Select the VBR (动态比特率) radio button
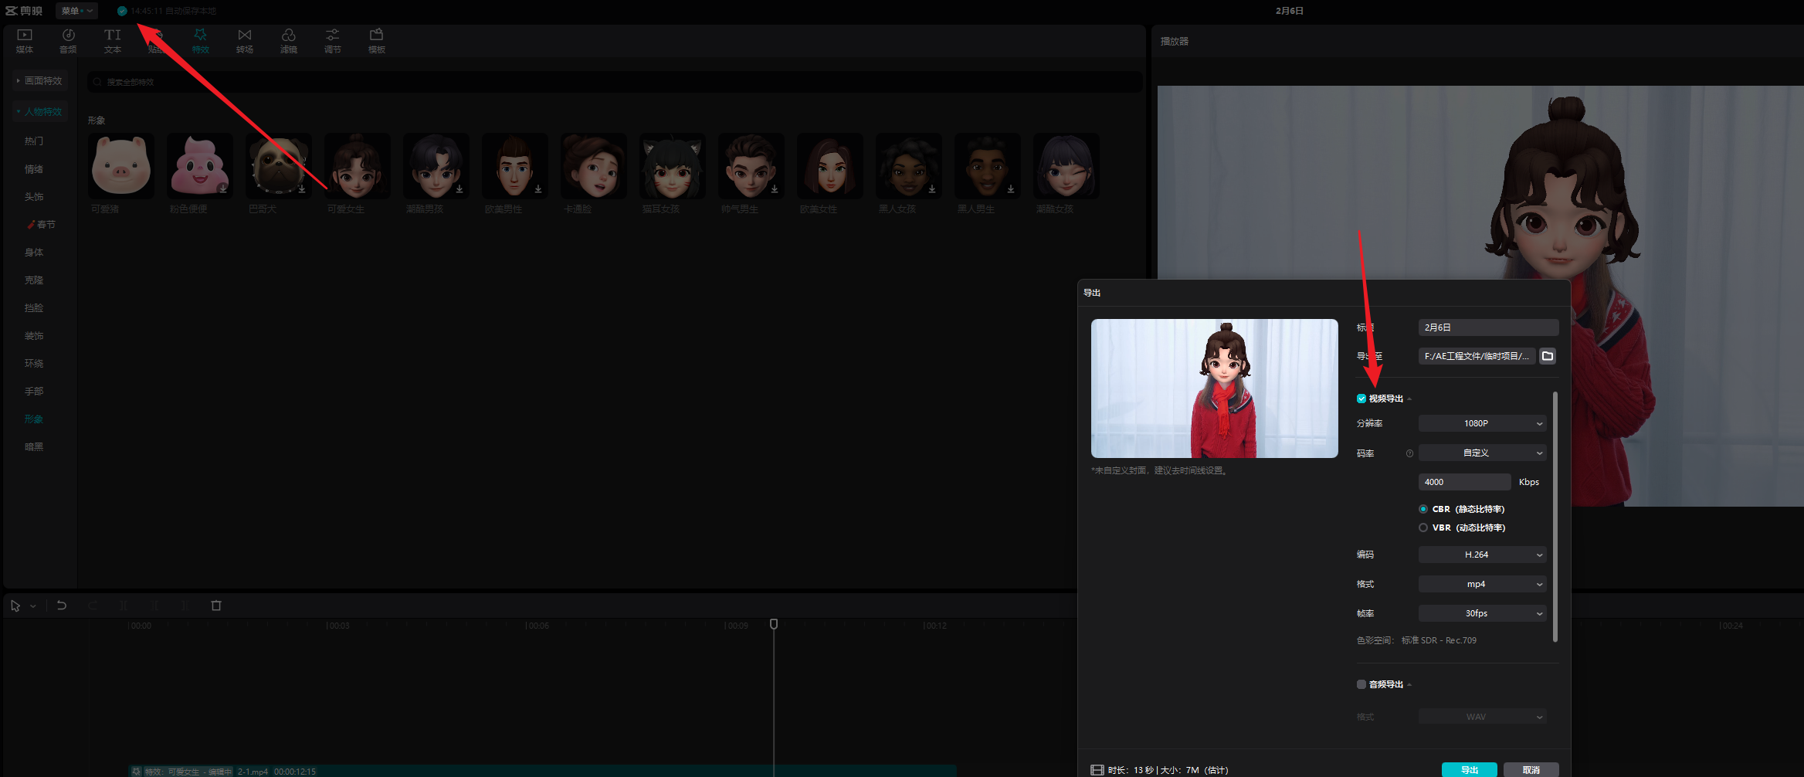The image size is (1804, 777). coord(1423,528)
